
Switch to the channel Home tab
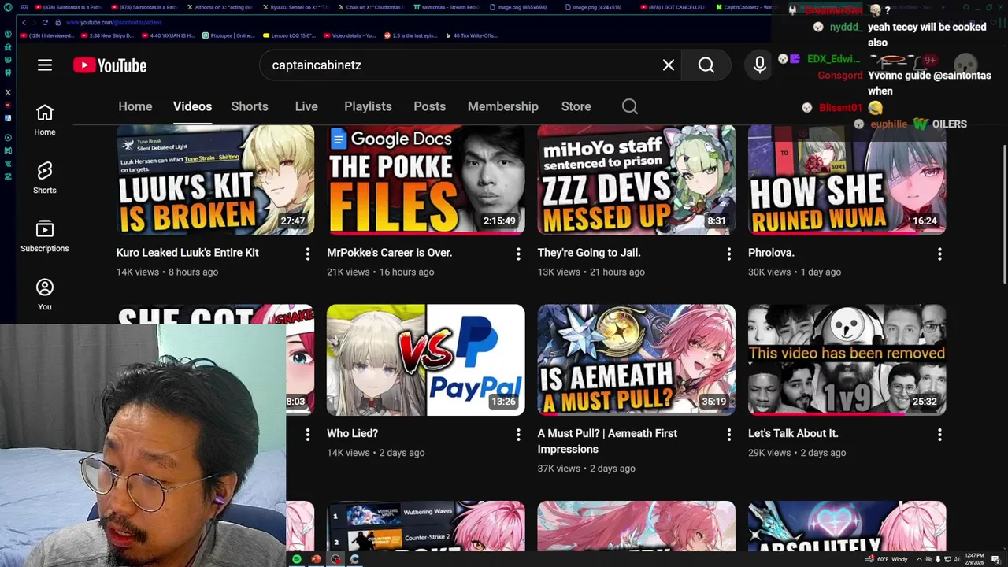[x=135, y=106]
